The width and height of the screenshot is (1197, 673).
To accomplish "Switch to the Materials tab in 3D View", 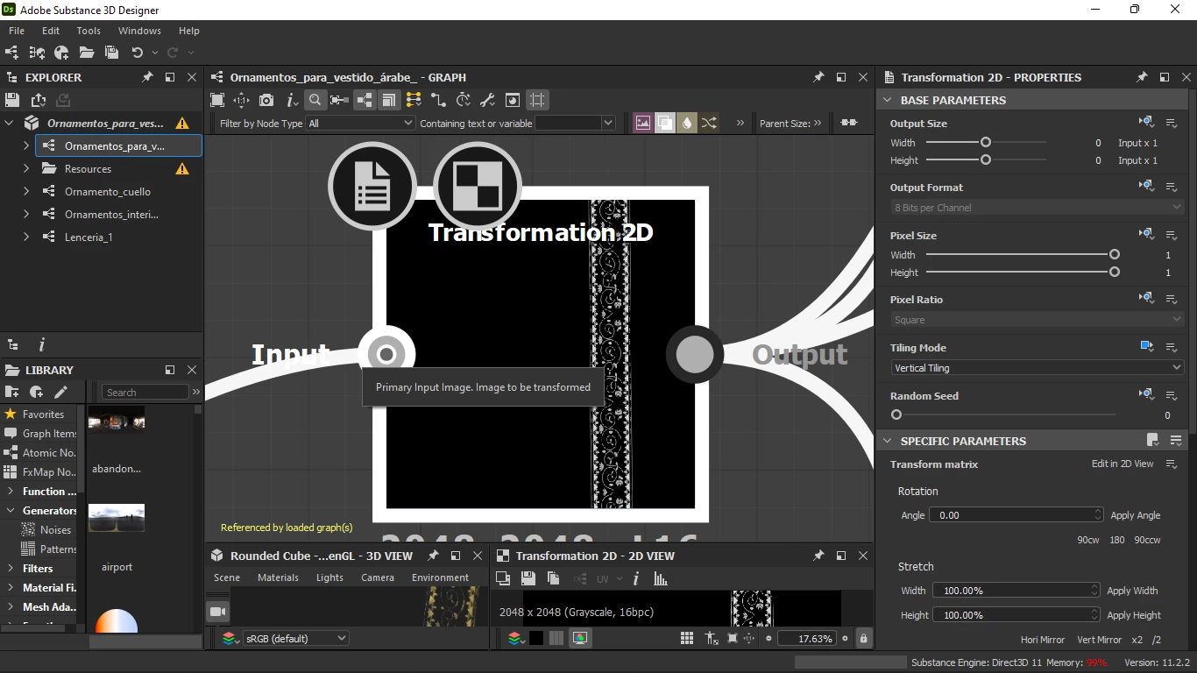I will pyautogui.click(x=278, y=577).
